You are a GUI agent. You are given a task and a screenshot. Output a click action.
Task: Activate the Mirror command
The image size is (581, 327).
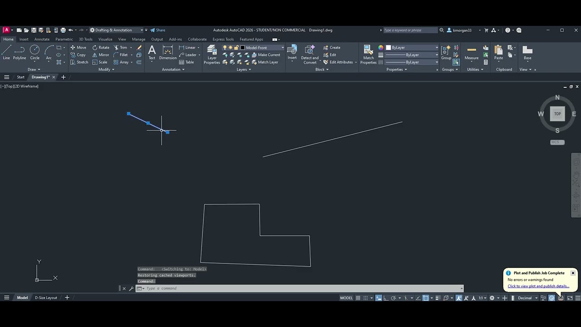[x=101, y=54]
